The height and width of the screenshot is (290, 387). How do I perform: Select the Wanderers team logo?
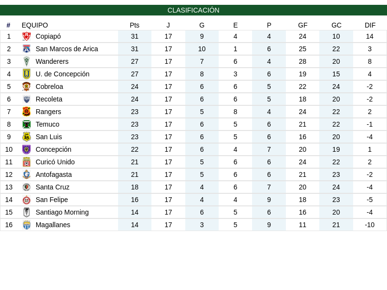[27, 62]
